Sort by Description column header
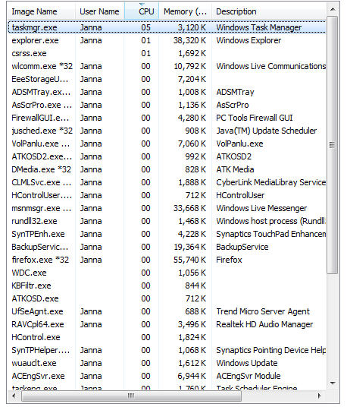The height and width of the screenshot is (407, 347). (x=269, y=11)
